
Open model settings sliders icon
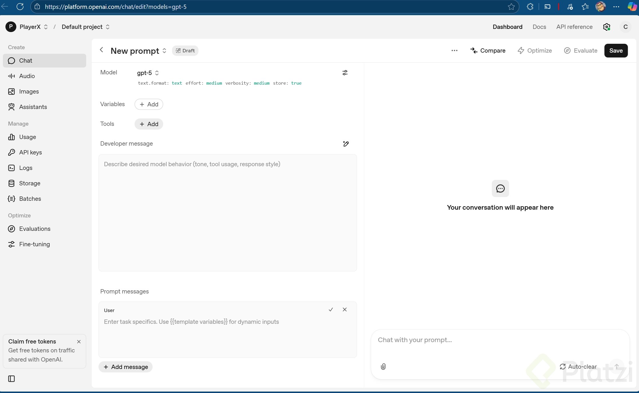click(x=345, y=73)
